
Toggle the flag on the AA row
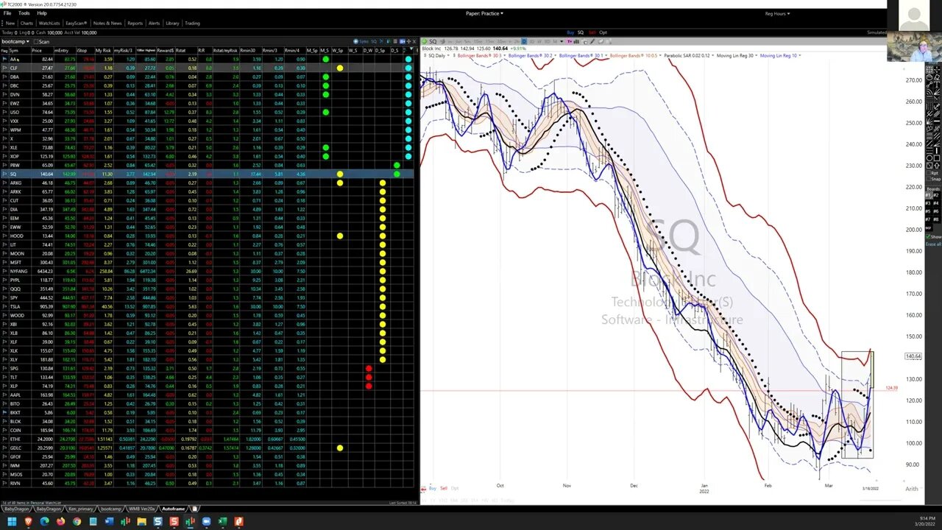[x=4, y=59]
